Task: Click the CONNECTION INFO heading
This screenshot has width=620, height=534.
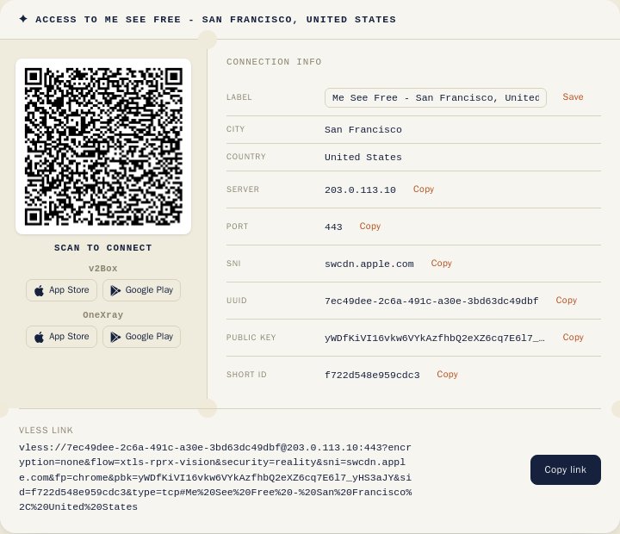Action: [274, 62]
